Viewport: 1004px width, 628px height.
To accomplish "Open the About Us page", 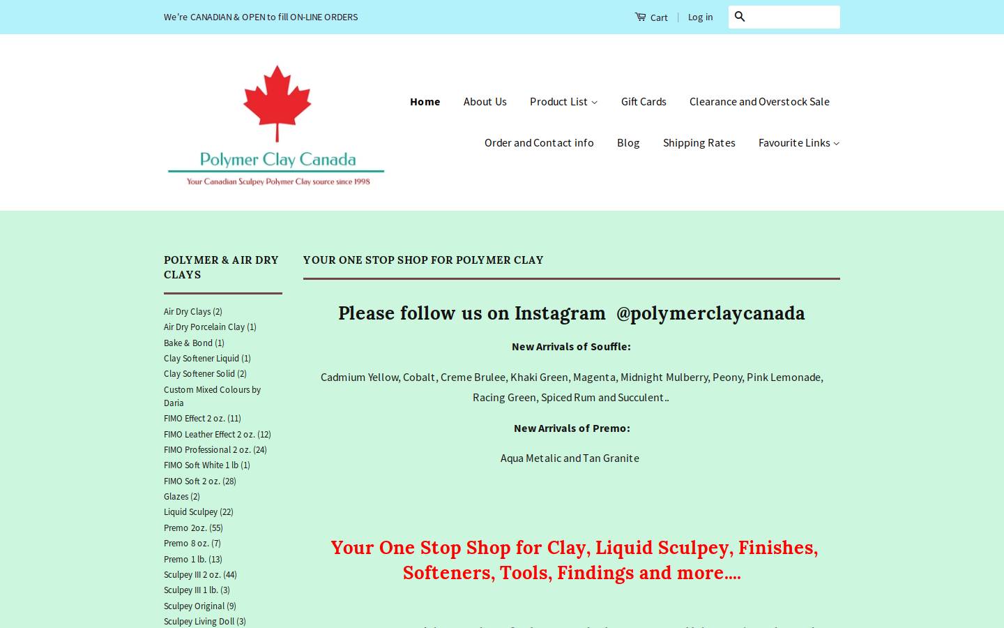I will pos(485,101).
